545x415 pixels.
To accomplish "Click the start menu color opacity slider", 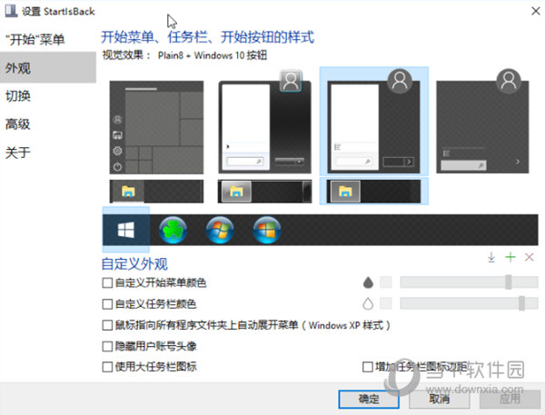I will tap(469, 282).
